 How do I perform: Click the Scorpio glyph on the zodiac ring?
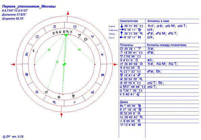pyautogui.click(x=54, y=102)
